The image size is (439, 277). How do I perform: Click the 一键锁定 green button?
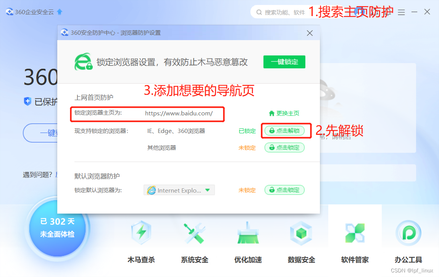point(284,62)
